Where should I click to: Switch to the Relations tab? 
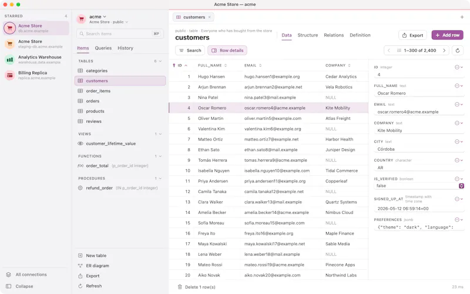[334, 35]
